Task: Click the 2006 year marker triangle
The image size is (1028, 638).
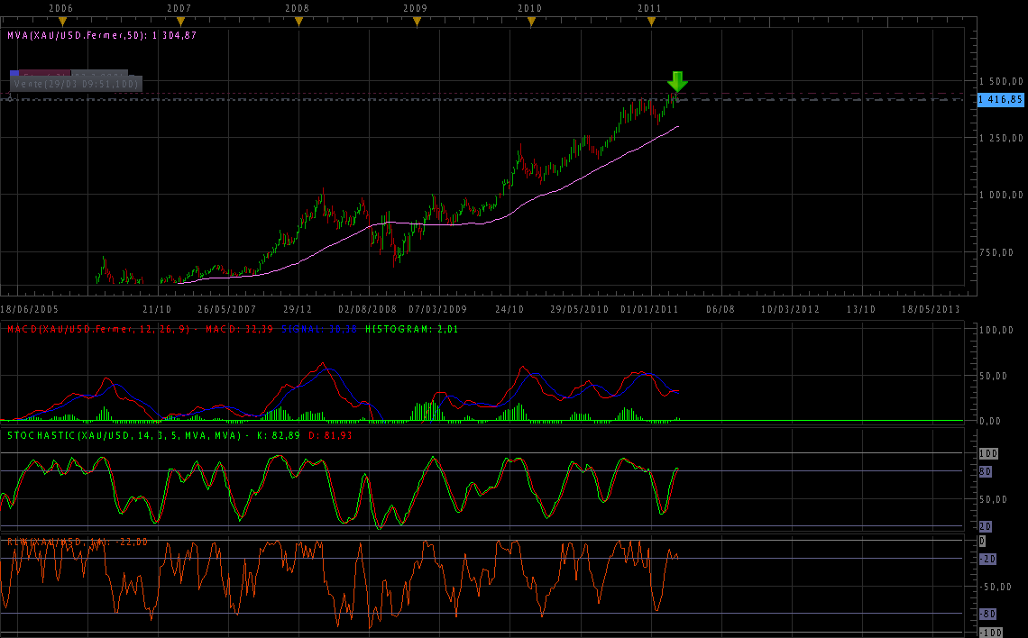Action: click(x=62, y=22)
